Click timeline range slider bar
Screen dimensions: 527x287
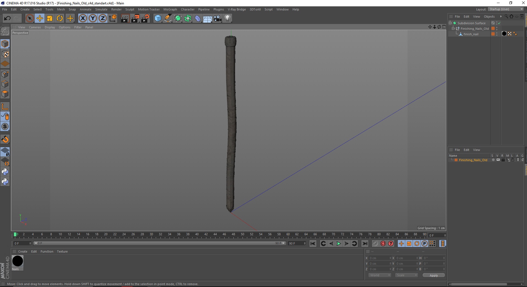[160, 243]
